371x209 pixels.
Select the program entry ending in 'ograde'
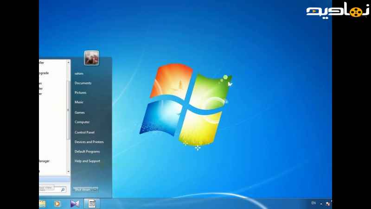tap(44, 73)
